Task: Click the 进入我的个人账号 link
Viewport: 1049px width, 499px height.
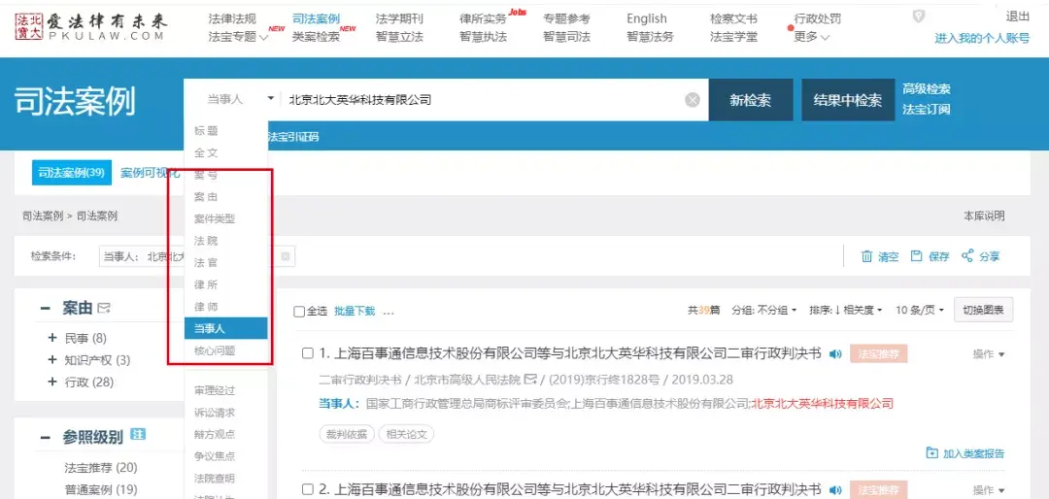Action: (x=982, y=38)
